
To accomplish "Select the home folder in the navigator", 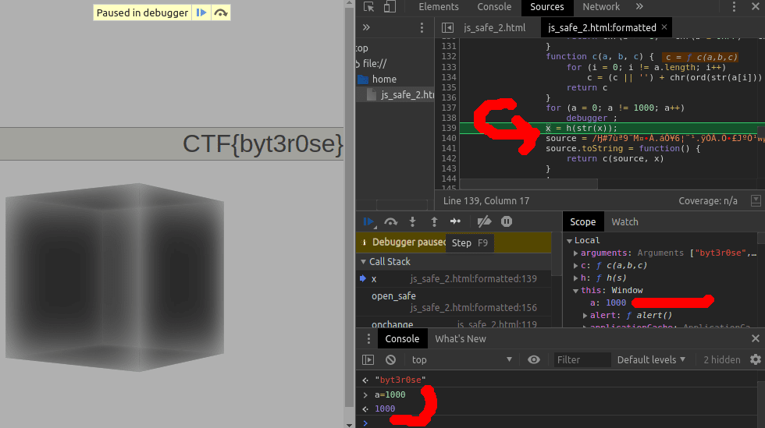I will click(384, 79).
